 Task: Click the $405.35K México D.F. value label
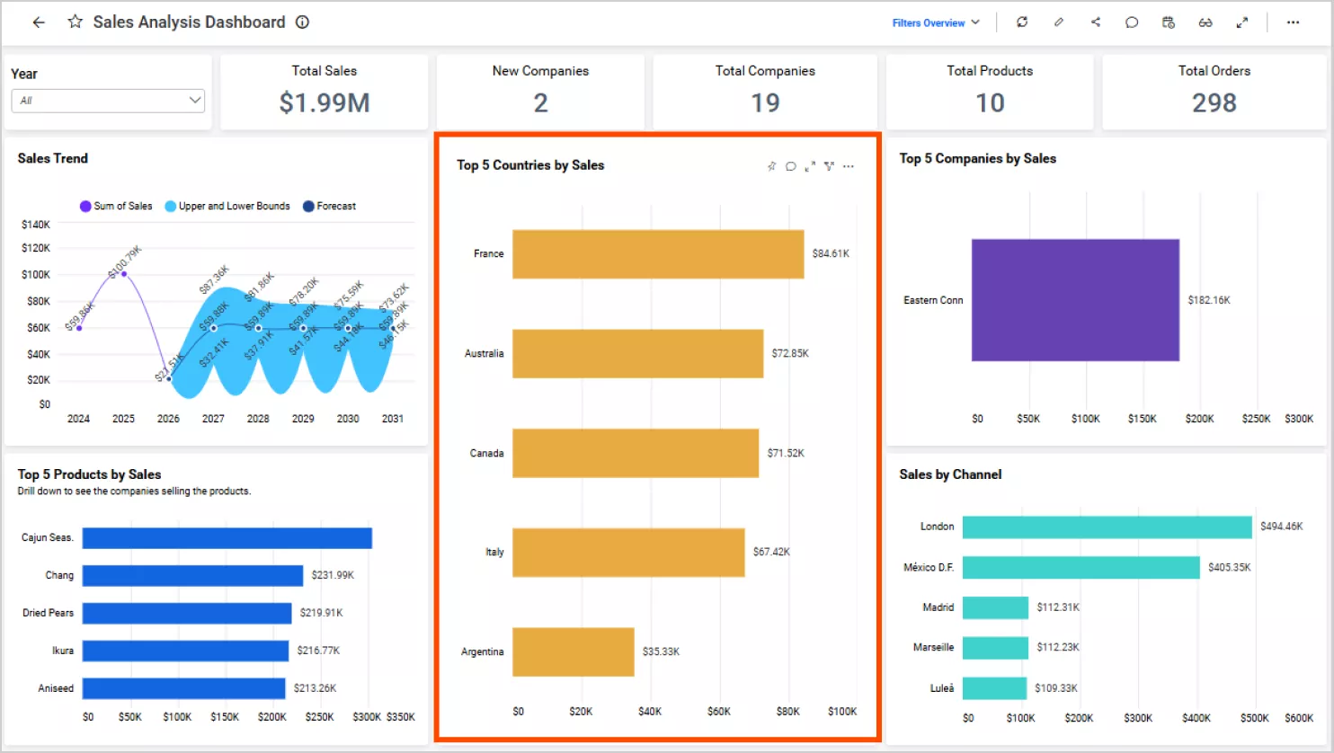tap(1230, 568)
